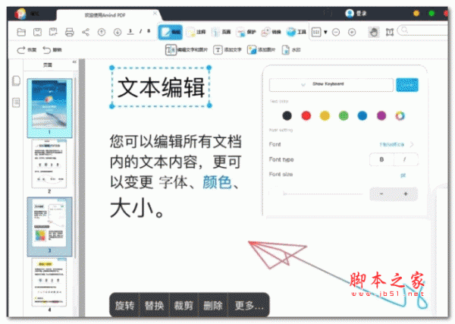Click the page layout view icon
The height and width of the screenshot is (324, 455).
click(x=316, y=32)
